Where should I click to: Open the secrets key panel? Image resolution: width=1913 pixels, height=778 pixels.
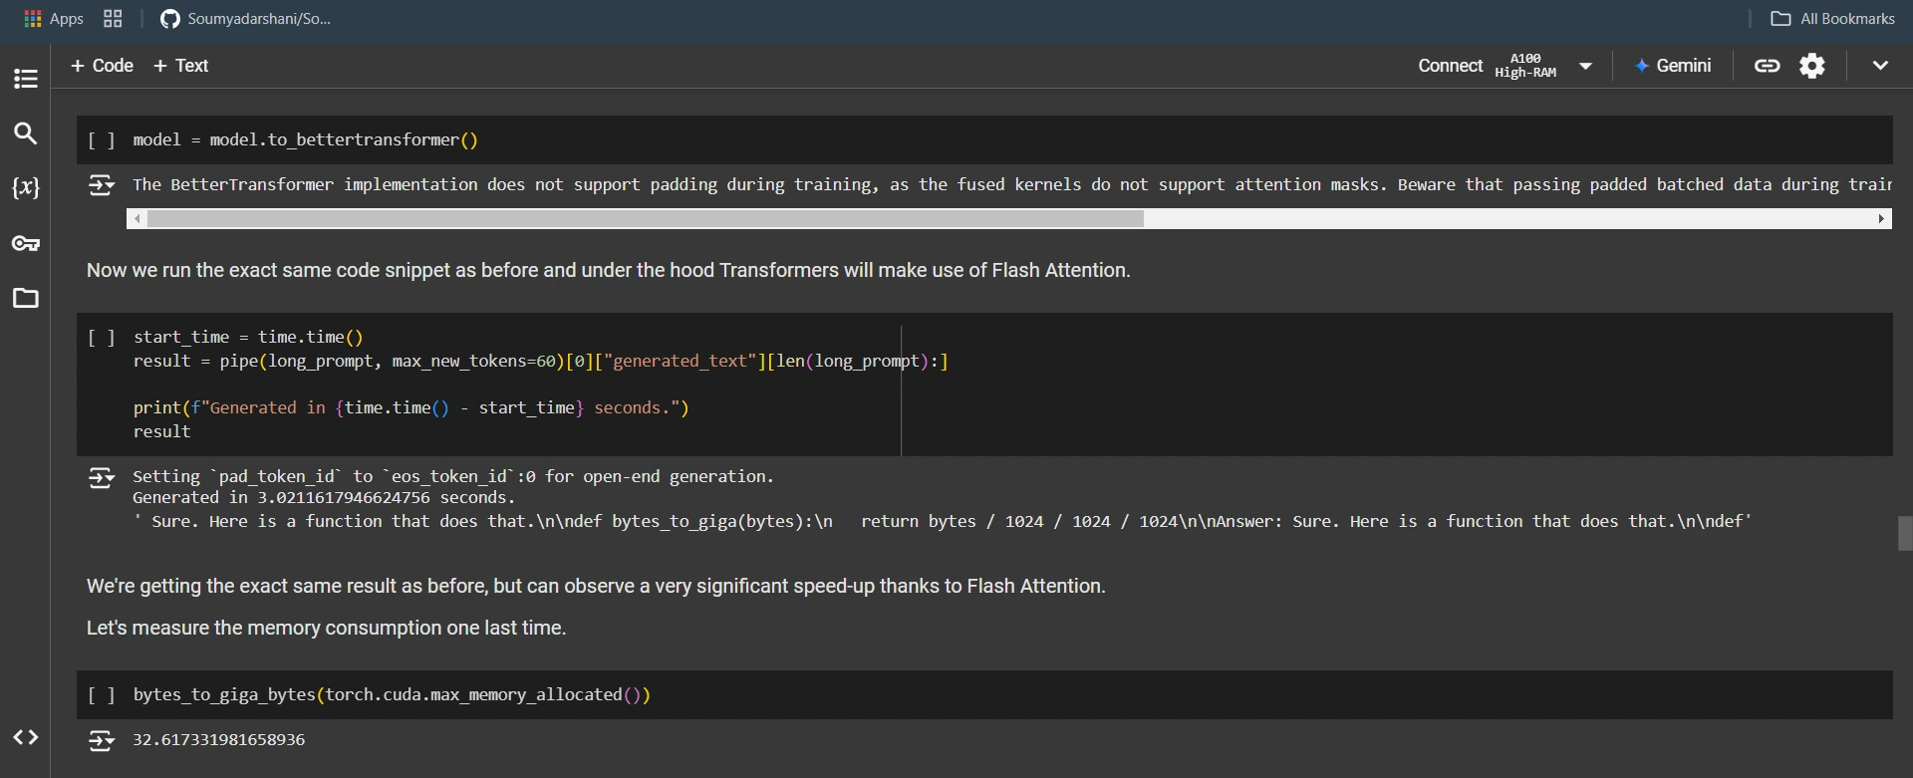click(x=26, y=243)
